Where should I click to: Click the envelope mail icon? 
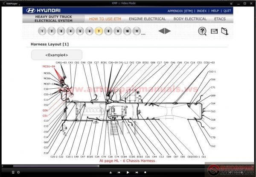[214, 31]
